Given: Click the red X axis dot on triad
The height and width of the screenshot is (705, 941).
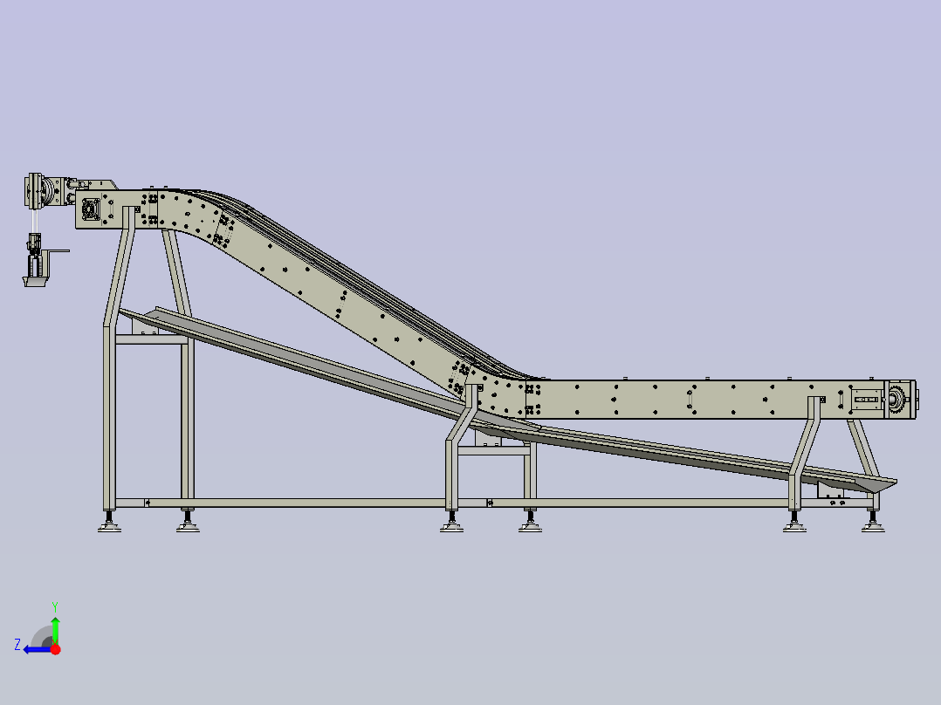Looking at the screenshot, I should [55, 649].
